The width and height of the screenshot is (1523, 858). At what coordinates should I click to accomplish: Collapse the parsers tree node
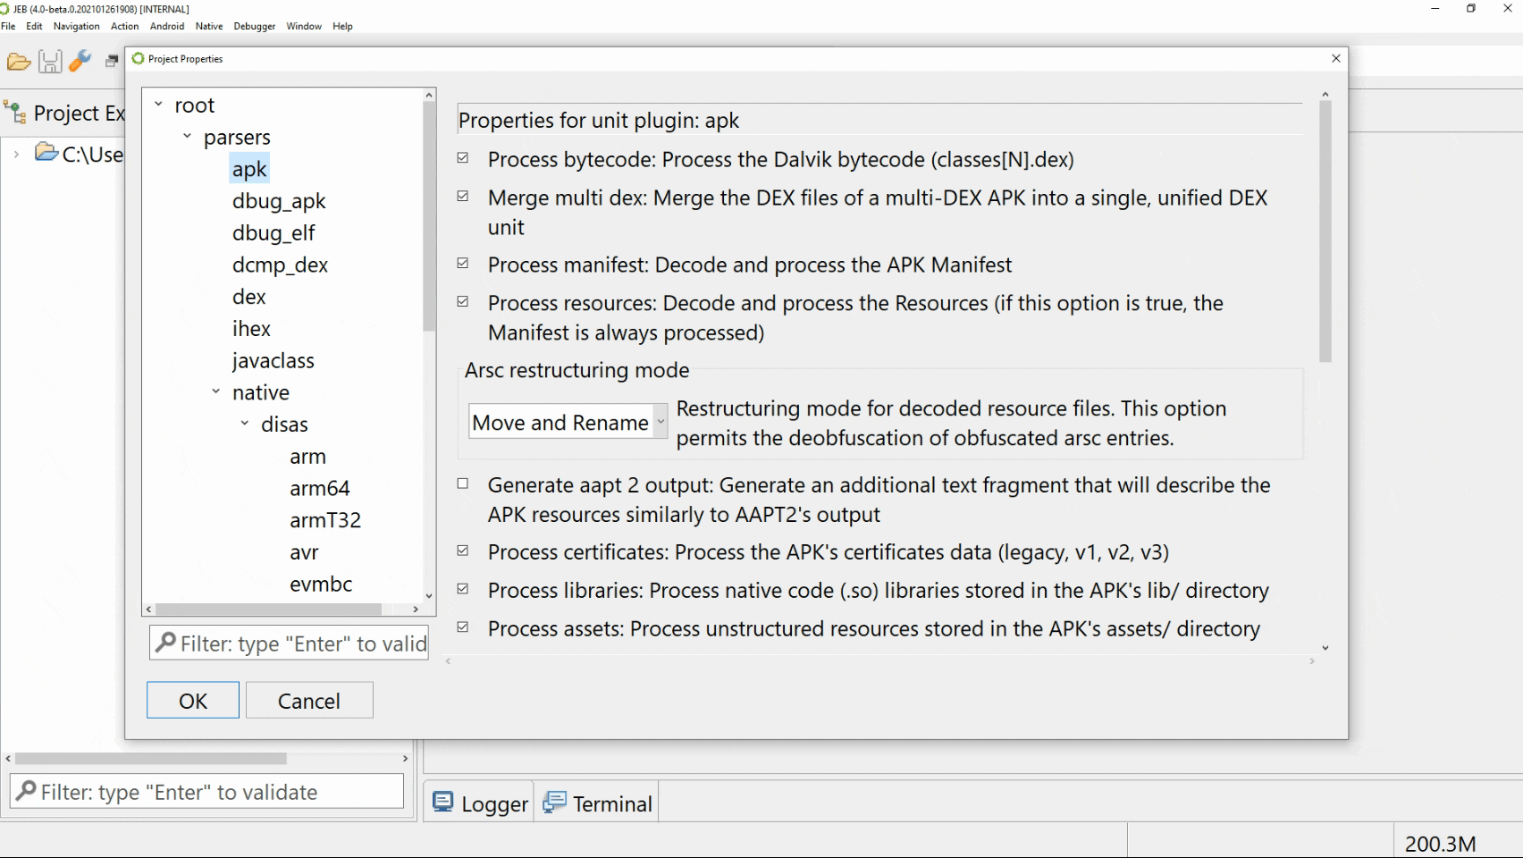[x=187, y=136]
